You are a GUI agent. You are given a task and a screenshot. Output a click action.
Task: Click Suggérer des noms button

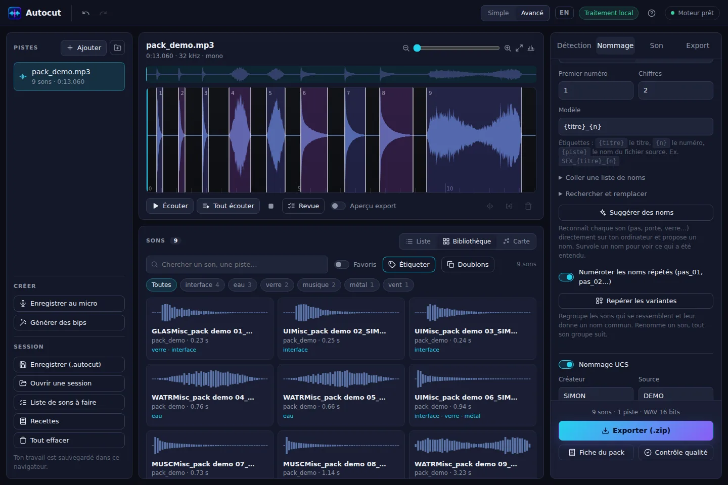[636, 213]
